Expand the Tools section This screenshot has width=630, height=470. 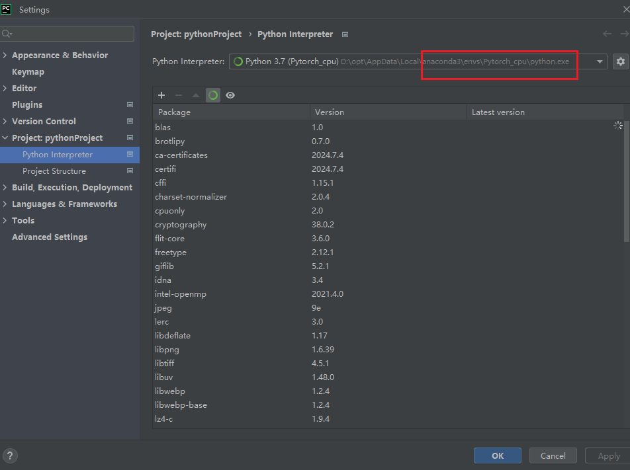click(5, 220)
